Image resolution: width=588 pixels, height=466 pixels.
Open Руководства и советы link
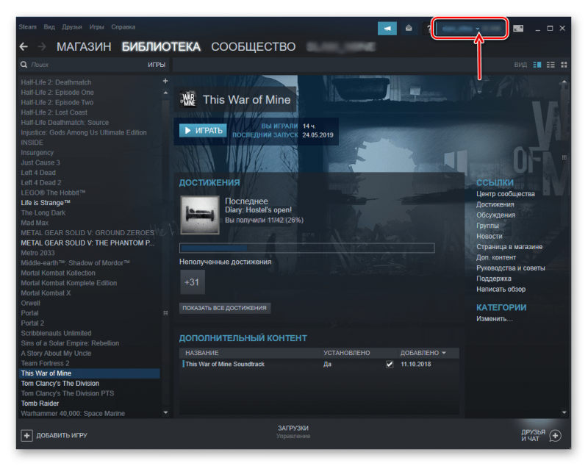coord(510,268)
